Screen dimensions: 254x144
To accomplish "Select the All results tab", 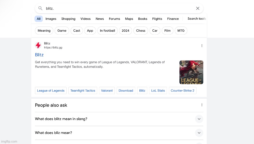I will pyautogui.click(x=38, y=19).
